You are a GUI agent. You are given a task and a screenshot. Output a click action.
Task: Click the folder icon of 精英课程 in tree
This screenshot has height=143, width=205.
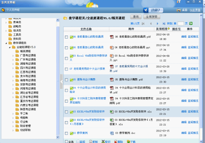pyautogui.click(x=17, y=51)
